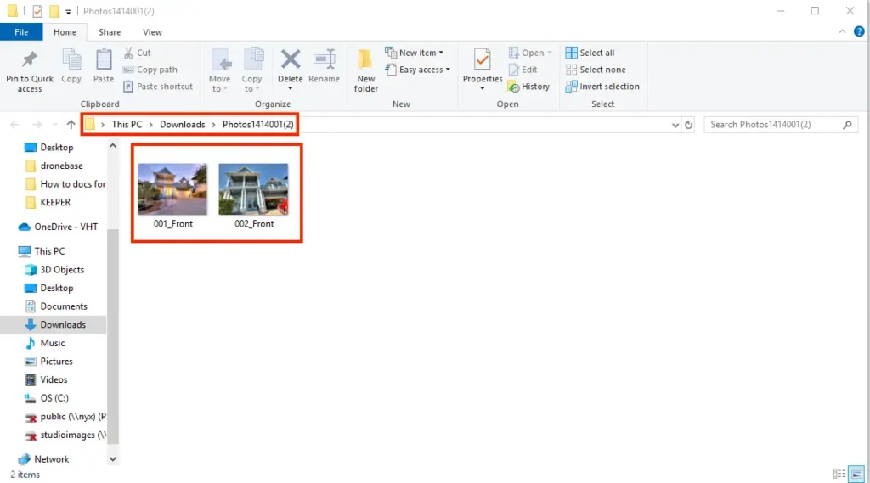Viewport: 870px width, 483px height.
Task: Expand the Delete options arrow
Action: coord(291,89)
